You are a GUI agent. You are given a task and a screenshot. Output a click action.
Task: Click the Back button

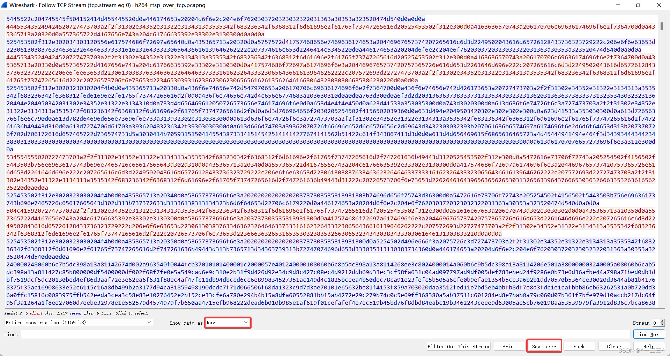[x=579, y=346]
